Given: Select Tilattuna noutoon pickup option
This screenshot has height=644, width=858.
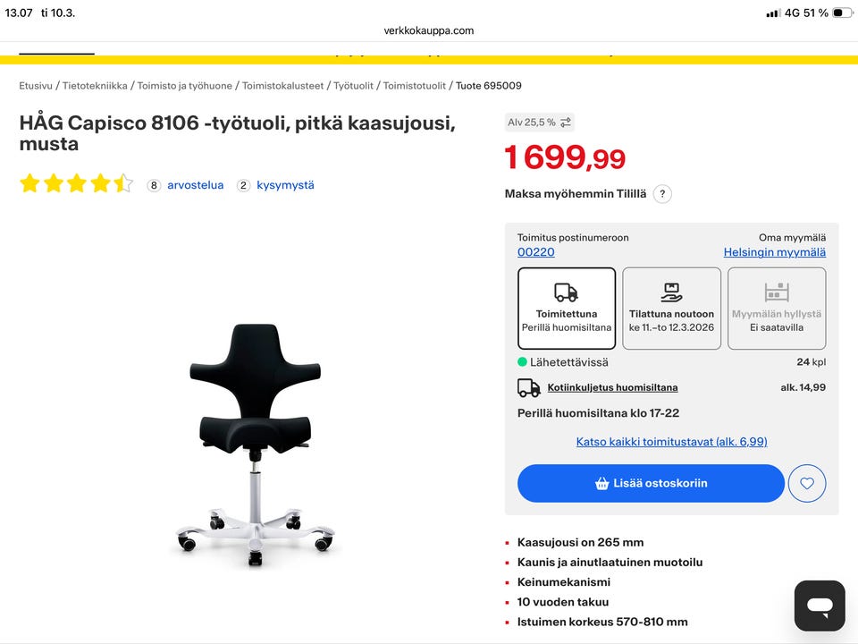Looking at the screenshot, I should point(671,308).
